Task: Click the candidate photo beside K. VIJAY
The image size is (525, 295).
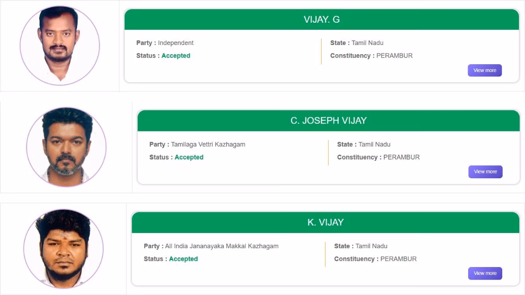Action: point(63,248)
